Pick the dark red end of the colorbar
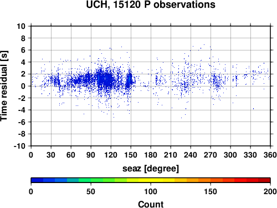277x208 pixels. click(264, 180)
